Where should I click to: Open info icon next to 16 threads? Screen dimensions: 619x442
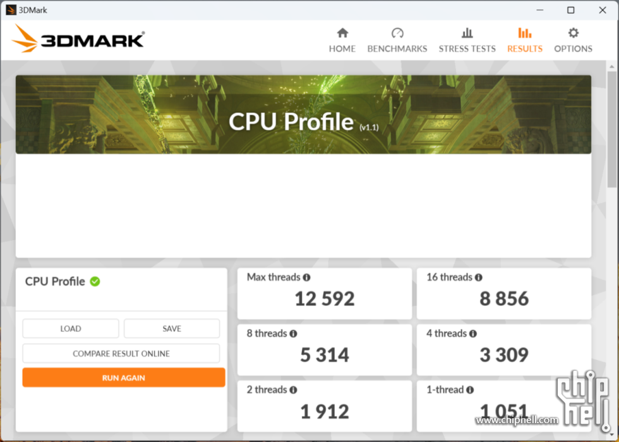[479, 277]
